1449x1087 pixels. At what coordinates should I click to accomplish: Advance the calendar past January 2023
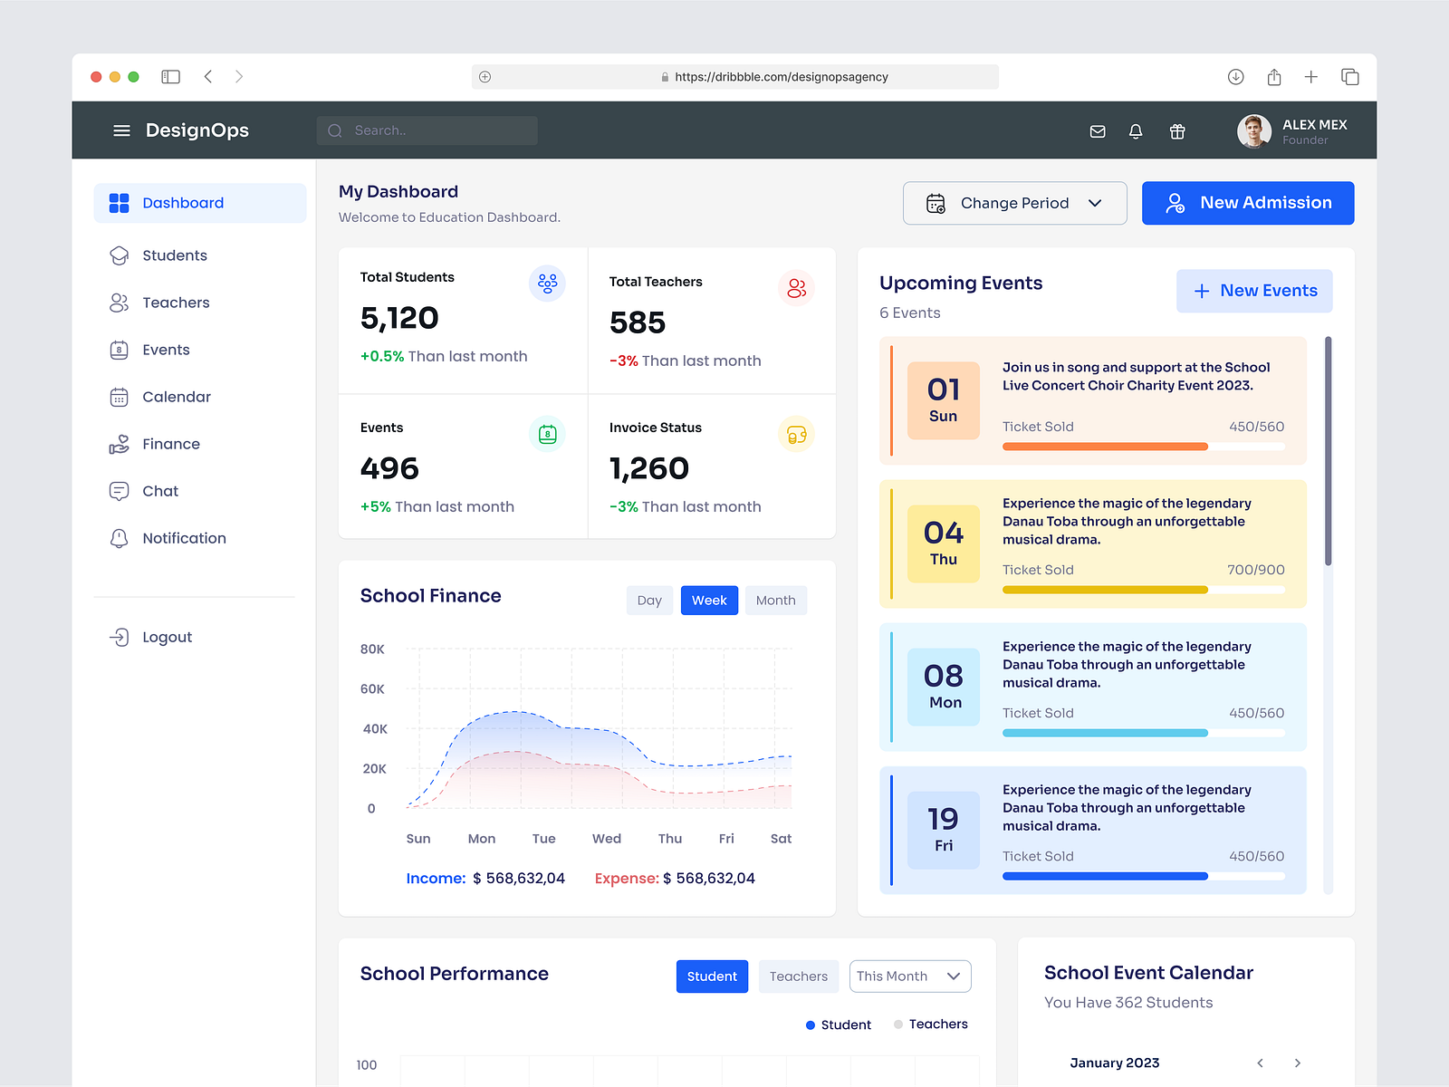[1297, 1063]
